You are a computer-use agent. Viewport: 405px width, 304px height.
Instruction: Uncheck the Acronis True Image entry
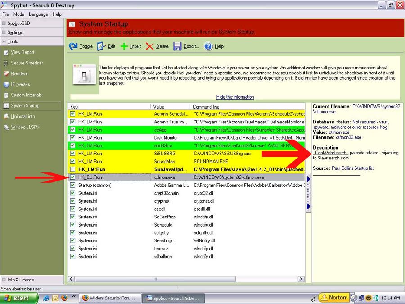(x=72, y=122)
